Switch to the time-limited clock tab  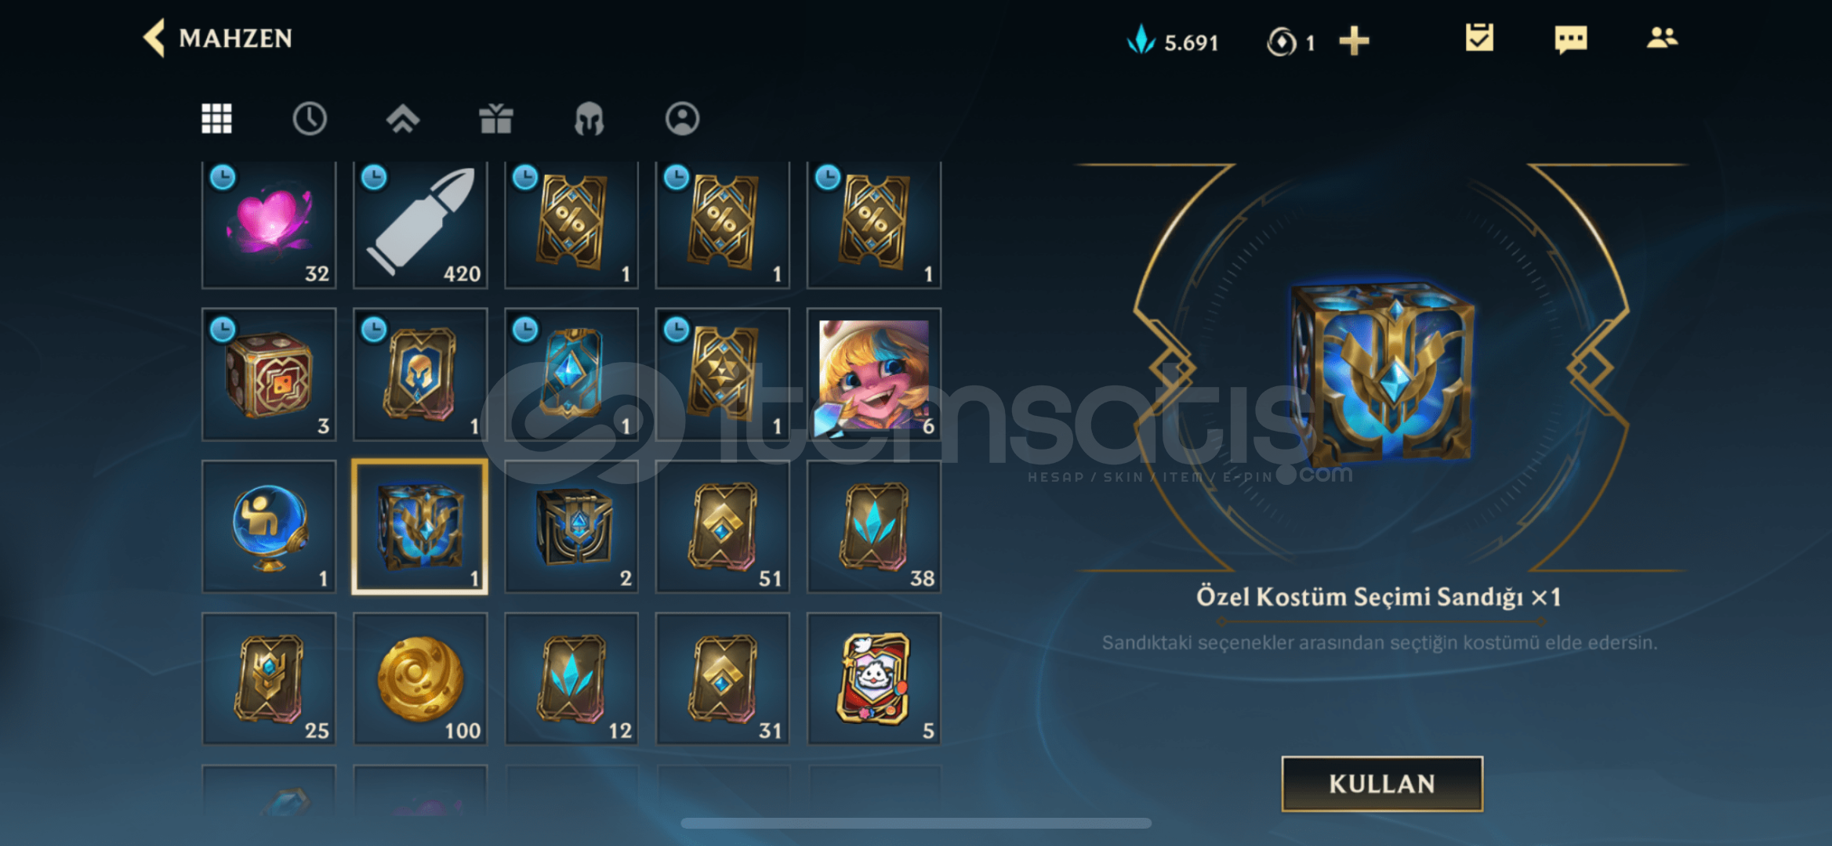pyautogui.click(x=310, y=119)
